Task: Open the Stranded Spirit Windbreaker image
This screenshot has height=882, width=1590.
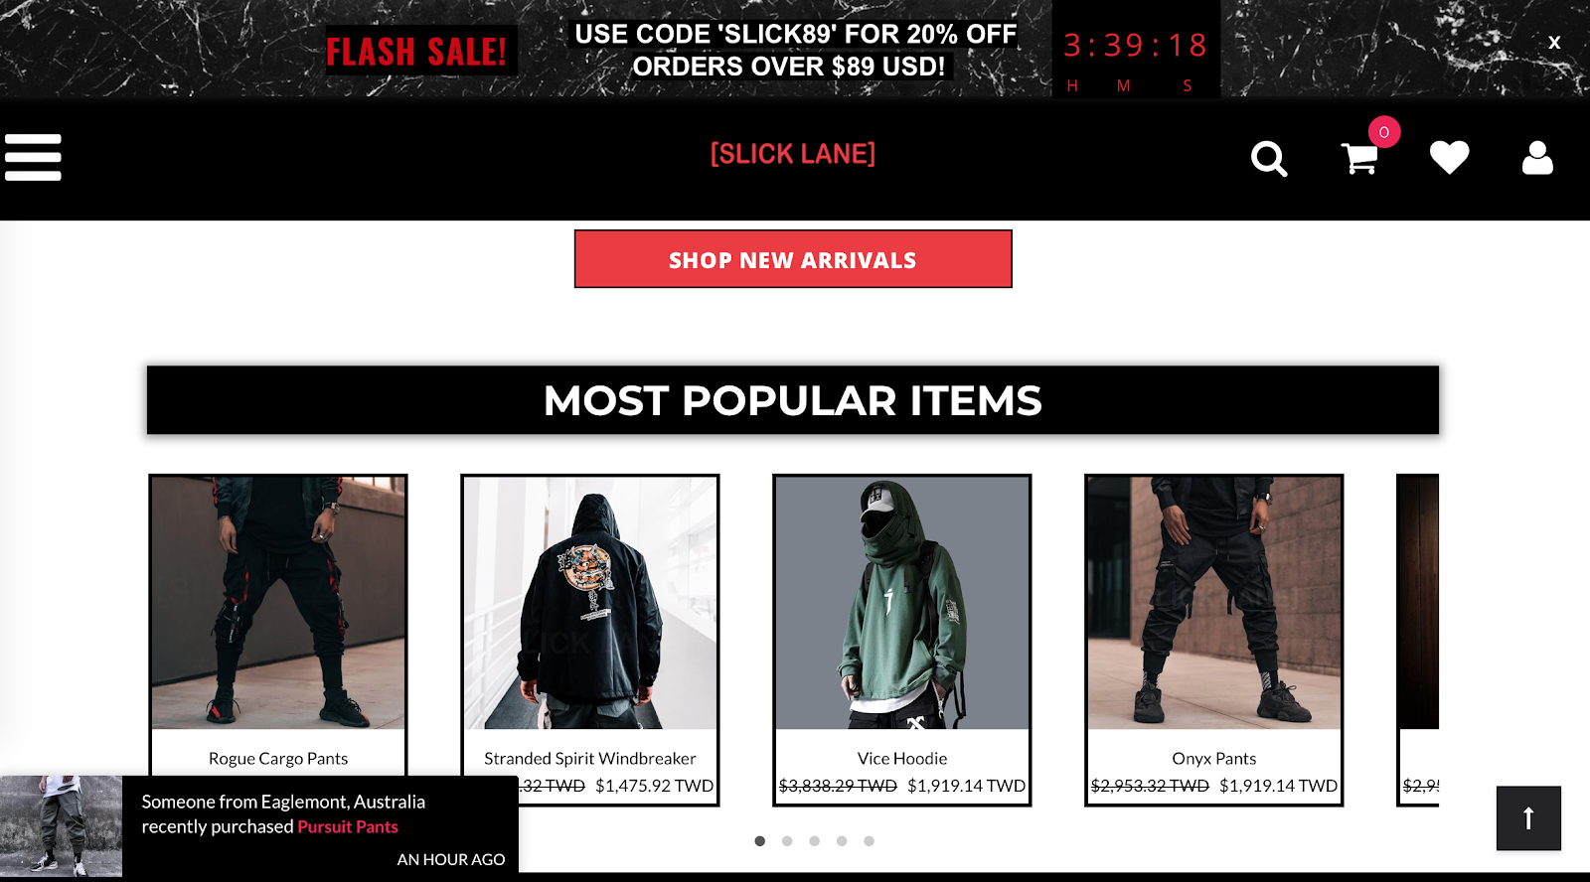Action: pyautogui.click(x=590, y=603)
